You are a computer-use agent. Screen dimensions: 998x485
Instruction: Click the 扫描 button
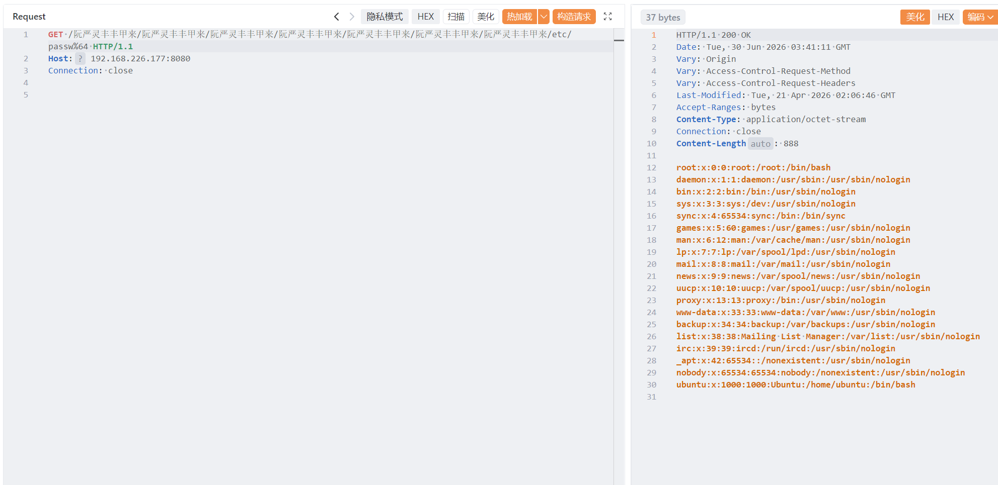click(456, 17)
